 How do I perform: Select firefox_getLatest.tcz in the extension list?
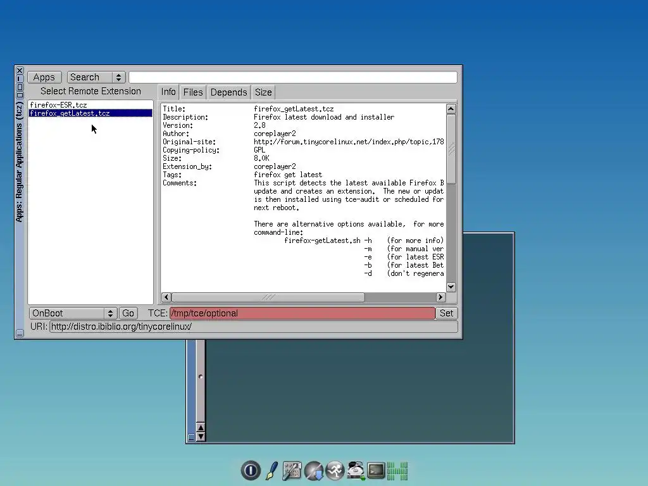[90, 113]
